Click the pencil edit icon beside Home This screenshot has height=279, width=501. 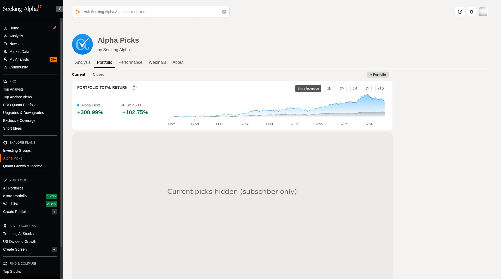tap(55, 28)
